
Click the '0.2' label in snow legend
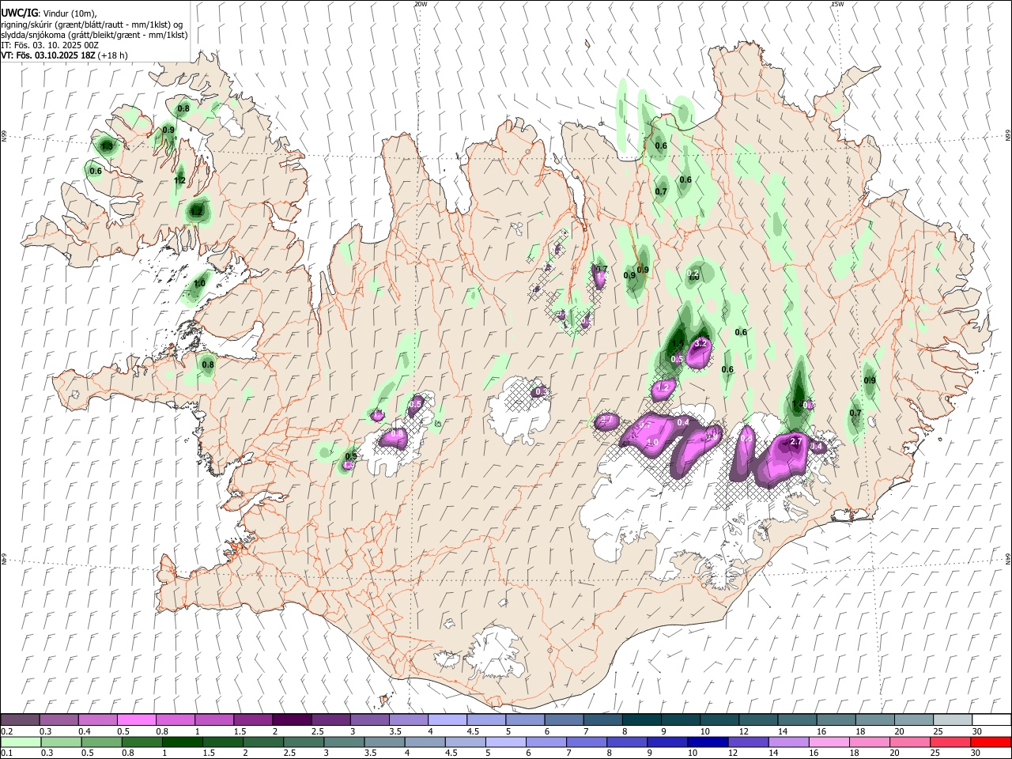point(6,731)
